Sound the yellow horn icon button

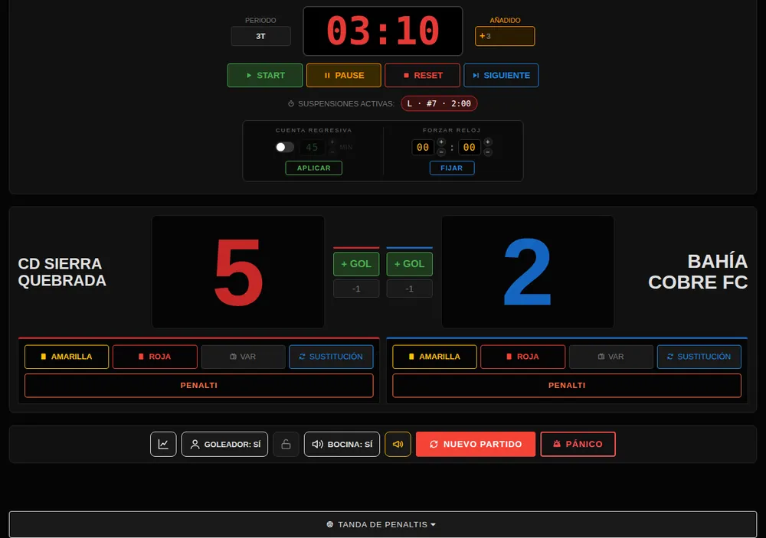pyautogui.click(x=398, y=445)
